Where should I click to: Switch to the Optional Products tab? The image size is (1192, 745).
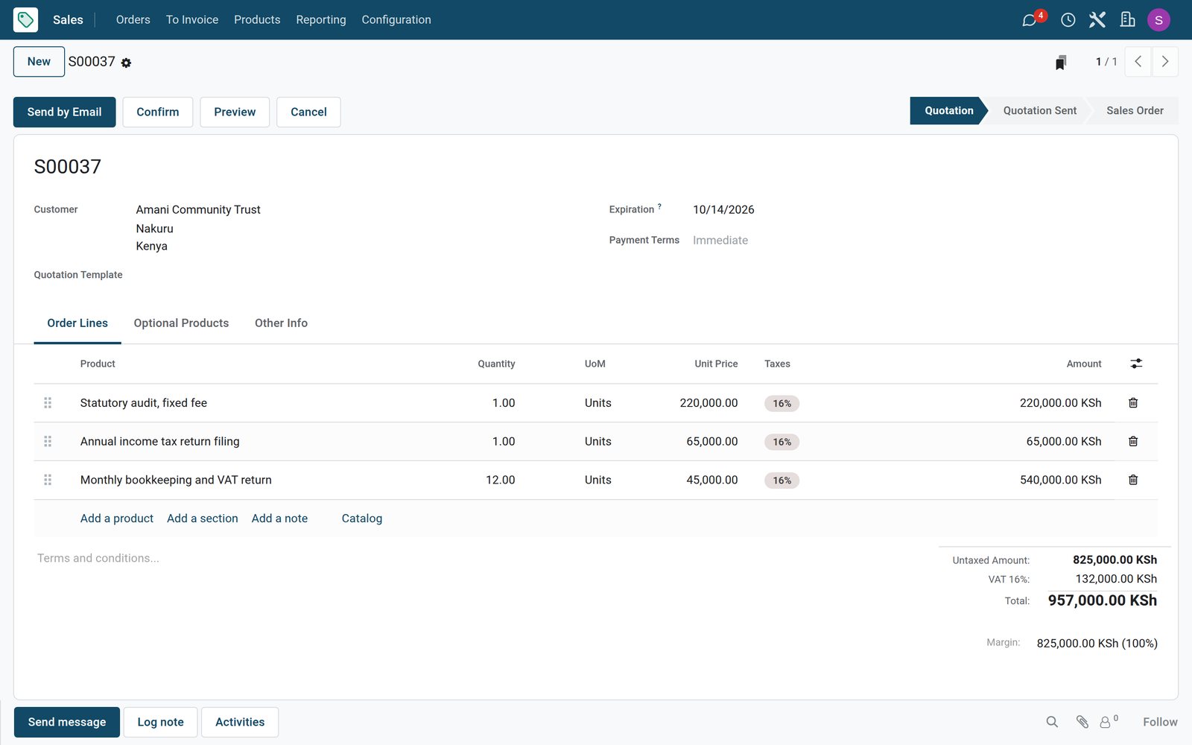click(181, 323)
